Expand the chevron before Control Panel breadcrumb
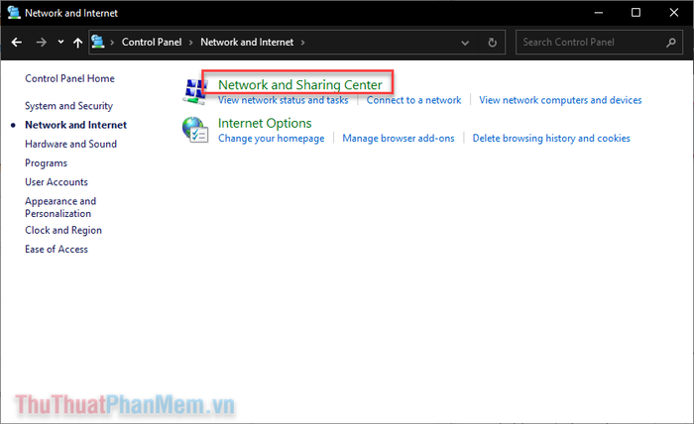The height and width of the screenshot is (424, 694). 112,43
